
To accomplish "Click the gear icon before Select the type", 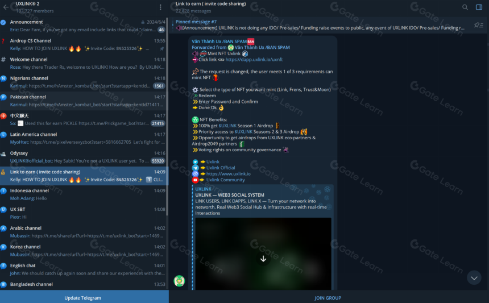I will 195,89.
